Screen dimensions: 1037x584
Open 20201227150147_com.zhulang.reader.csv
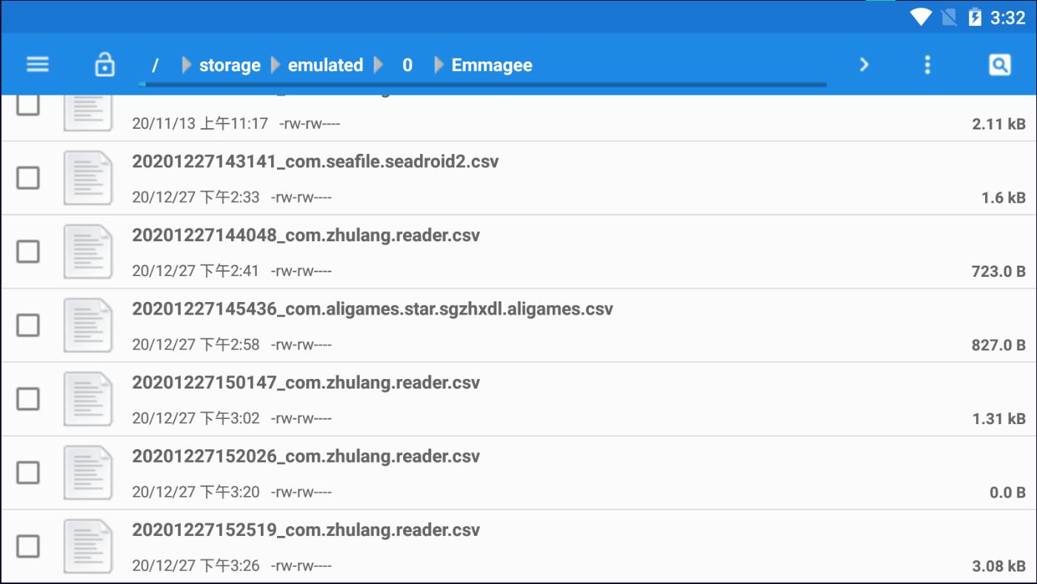tap(306, 383)
